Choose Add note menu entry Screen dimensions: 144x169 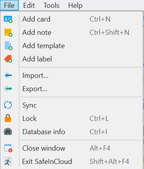71,32
